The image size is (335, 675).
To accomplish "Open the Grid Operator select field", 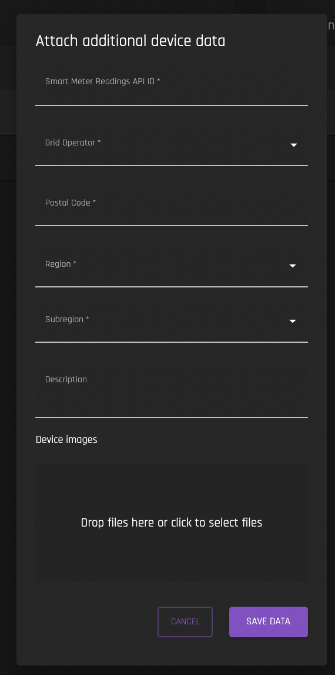I will tap(172, 145).
